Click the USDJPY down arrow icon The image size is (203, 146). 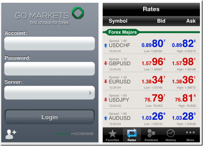coord(106,100)
